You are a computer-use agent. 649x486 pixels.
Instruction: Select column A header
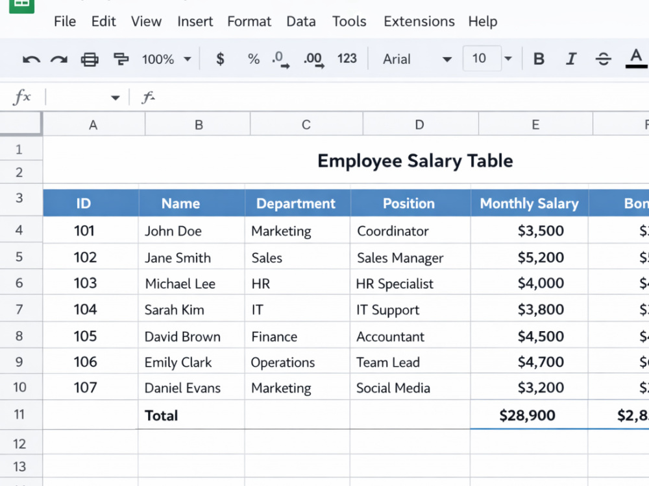point(93,124)
